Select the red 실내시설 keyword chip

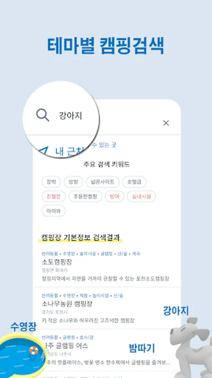click(141, 197)
